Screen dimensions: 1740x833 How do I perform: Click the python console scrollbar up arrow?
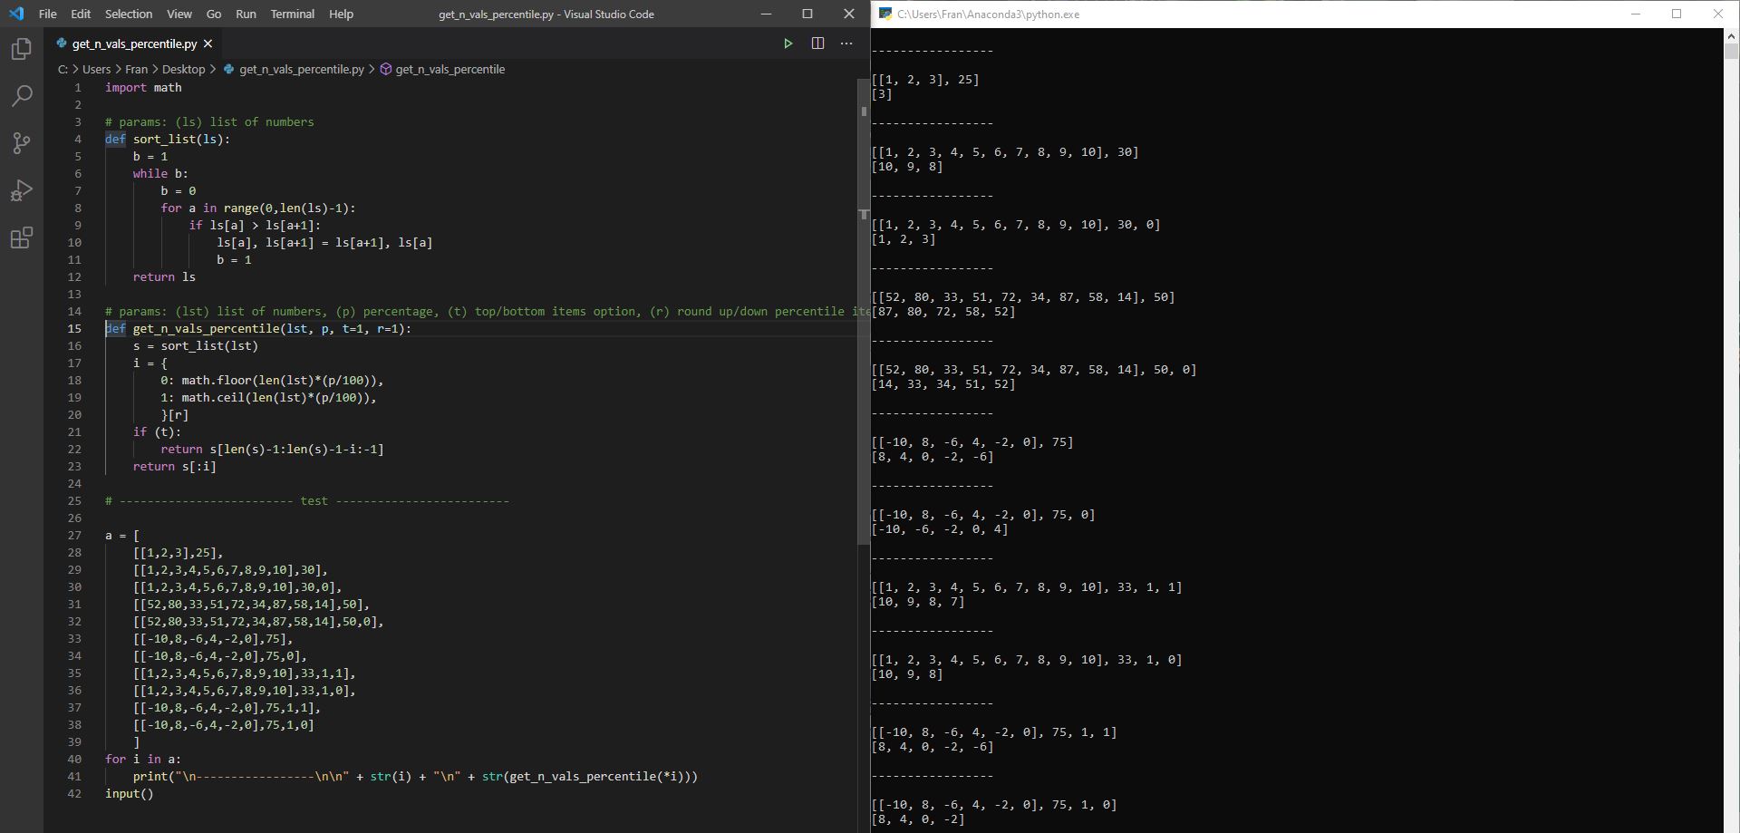(x=1731, y=36)
